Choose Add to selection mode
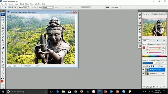Viewport: 168px width, 94px height. pos(11,7)
